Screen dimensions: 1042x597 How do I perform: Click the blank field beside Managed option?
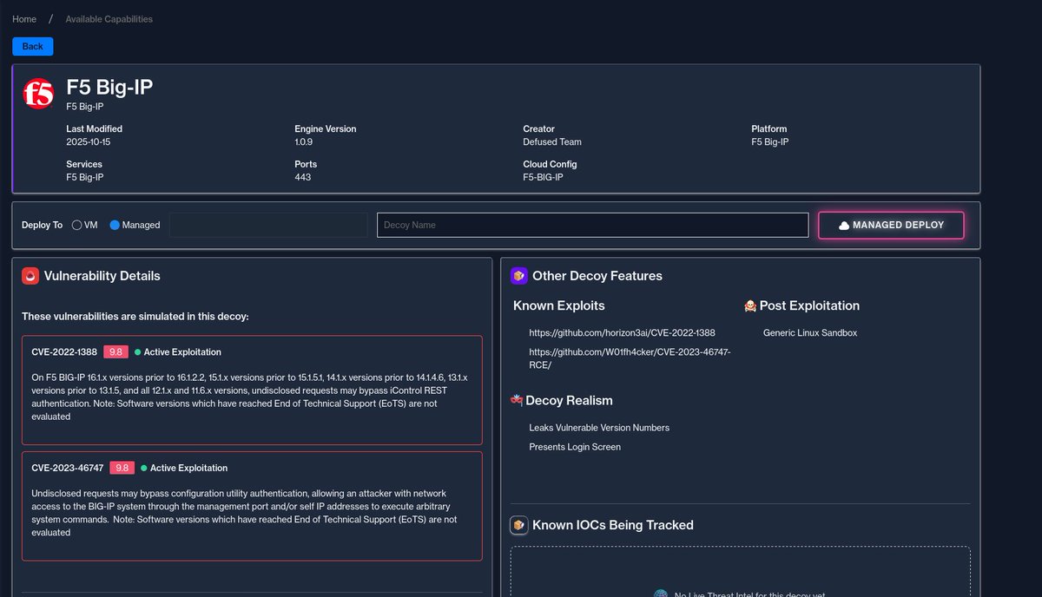268,225
